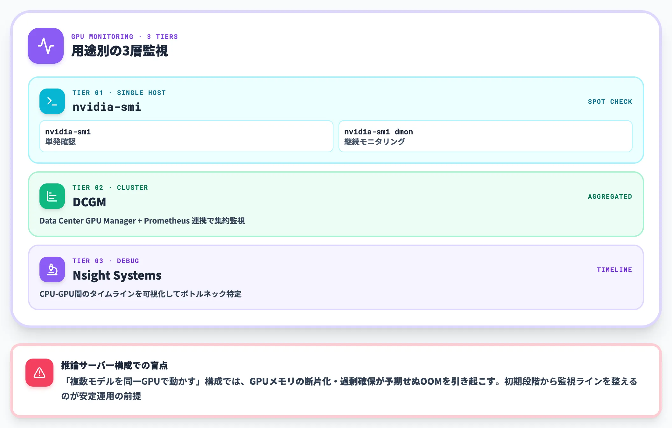The height and width of the screenshot is (428, 672).
Task: Click the 推論サーバー構成での盲点 heading
Action: [115, 365]
